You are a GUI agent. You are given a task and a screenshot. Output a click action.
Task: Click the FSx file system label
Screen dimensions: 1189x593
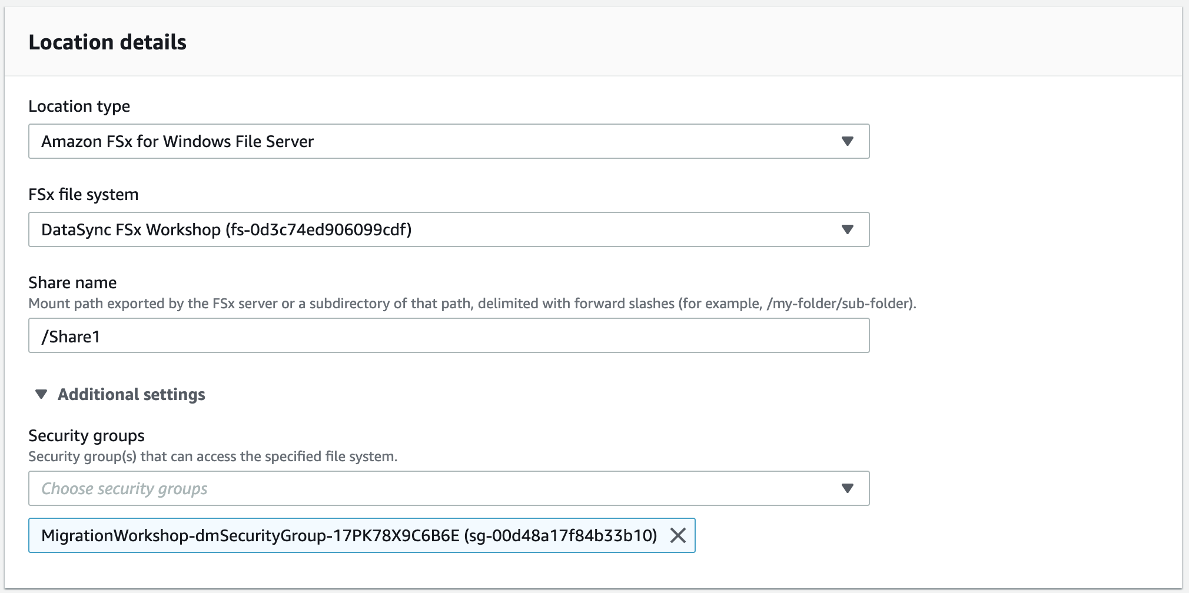click(x=84, y=195)
